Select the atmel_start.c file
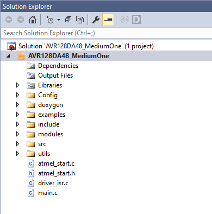The width and height of the screenshot is (212, 214). (56, 163)
